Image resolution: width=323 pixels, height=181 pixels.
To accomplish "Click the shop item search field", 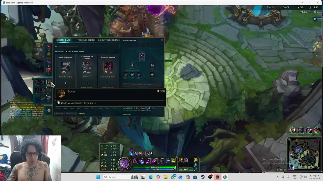I will (x=87, y=46).
